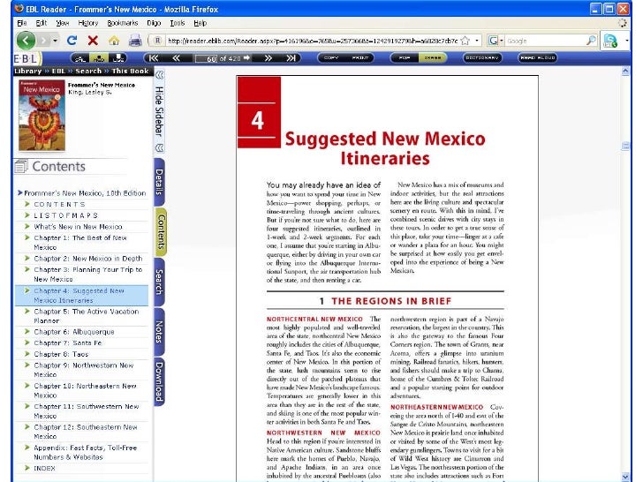This screenshot has width=643, height=482.
Task: Open CONTENTS entry in table of contents
Action: click(59, 204)
